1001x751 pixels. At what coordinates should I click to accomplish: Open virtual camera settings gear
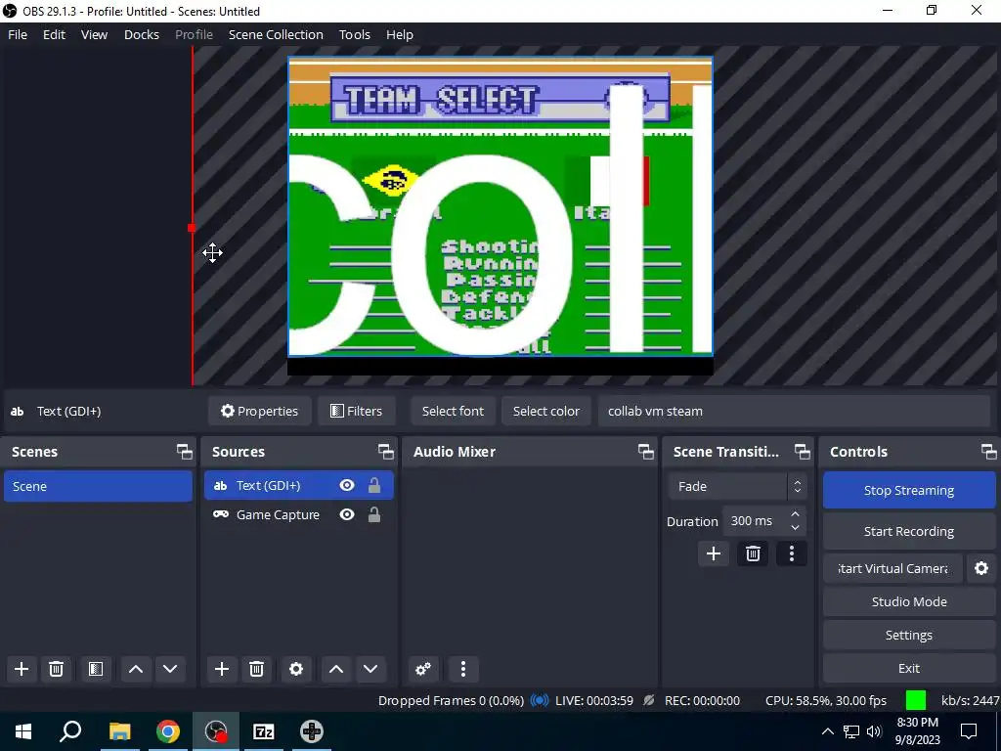pos(981,568)
